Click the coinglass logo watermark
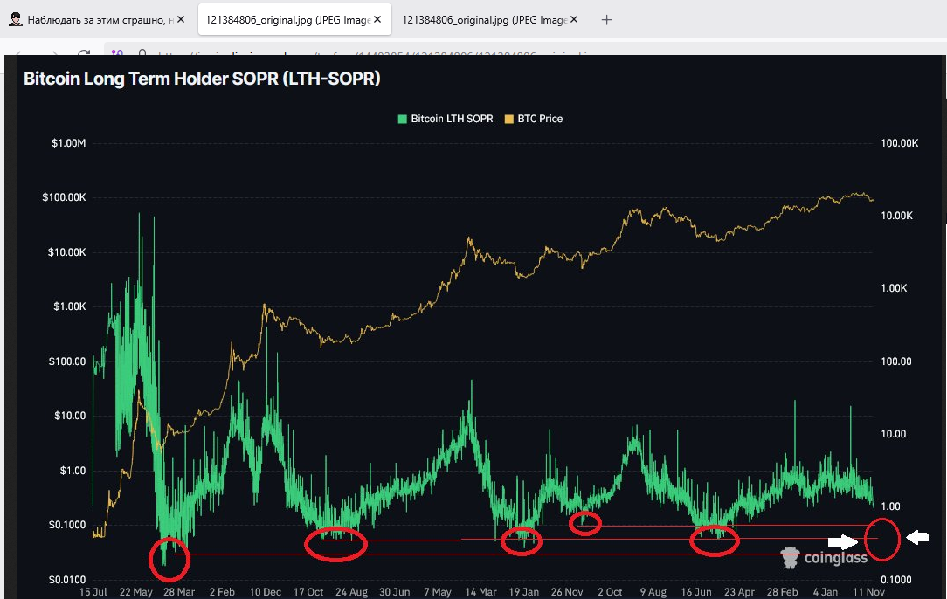The width and height of the screenshot is (947, 599). point(824,557)
